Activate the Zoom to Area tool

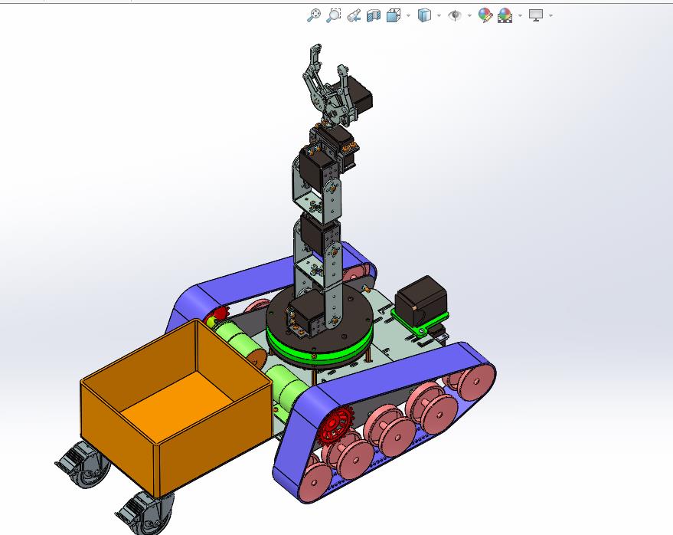pyautogui.click(x=334, y=15)
